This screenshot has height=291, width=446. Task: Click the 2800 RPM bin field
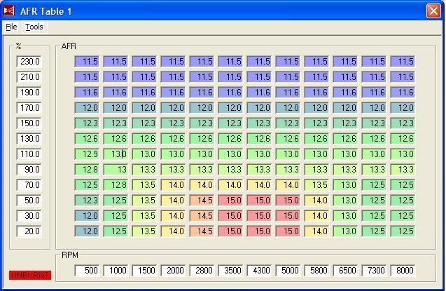click(x=202, y=270)
